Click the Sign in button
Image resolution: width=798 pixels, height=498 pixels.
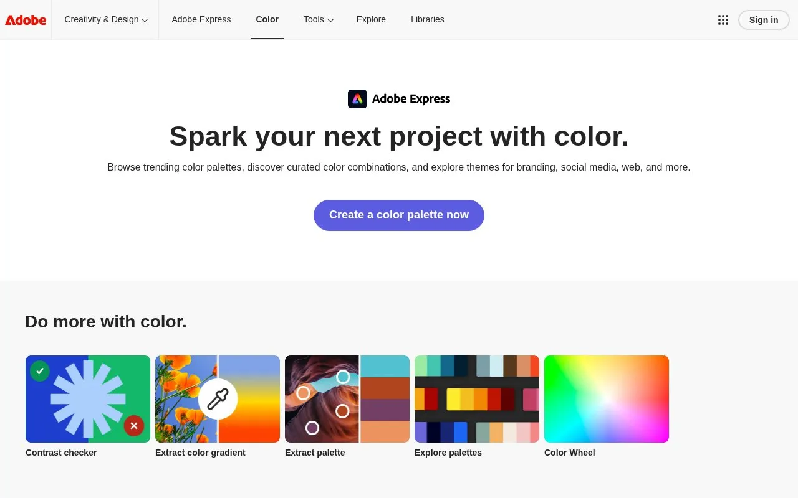(764, 20)
